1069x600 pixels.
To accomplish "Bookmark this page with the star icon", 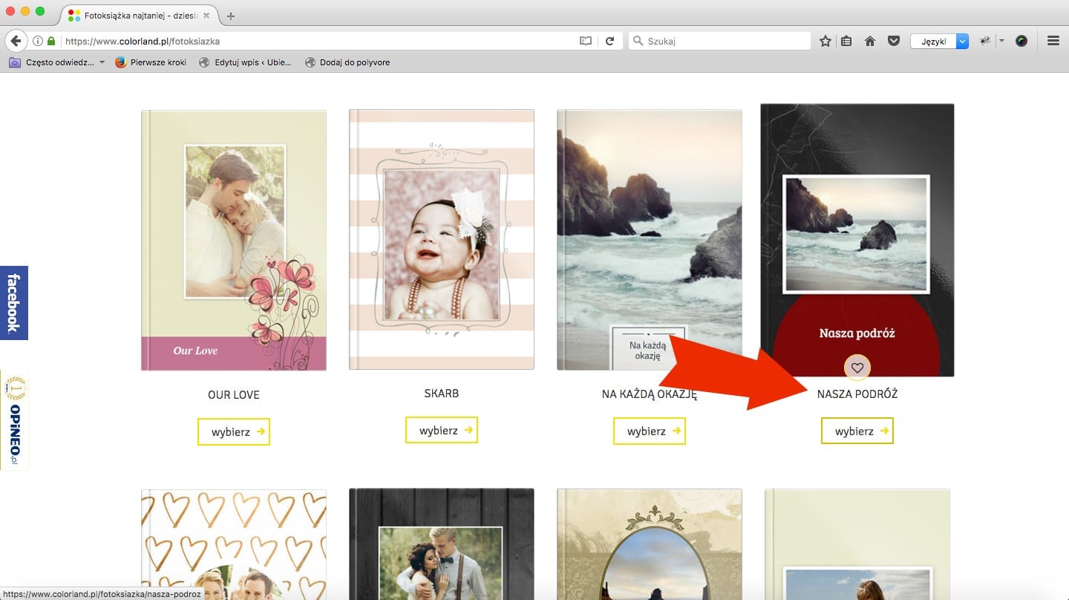I will [x=825, y=42].
